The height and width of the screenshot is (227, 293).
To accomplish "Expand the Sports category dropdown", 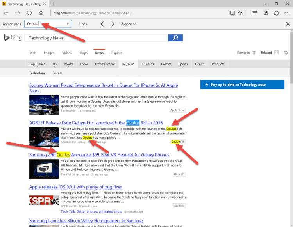I will 183,67.
